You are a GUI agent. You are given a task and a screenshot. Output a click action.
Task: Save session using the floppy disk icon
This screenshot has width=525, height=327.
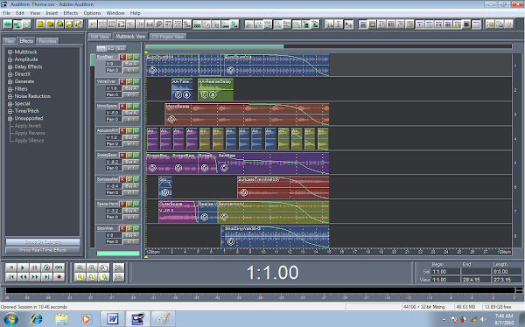pos(69,24)
